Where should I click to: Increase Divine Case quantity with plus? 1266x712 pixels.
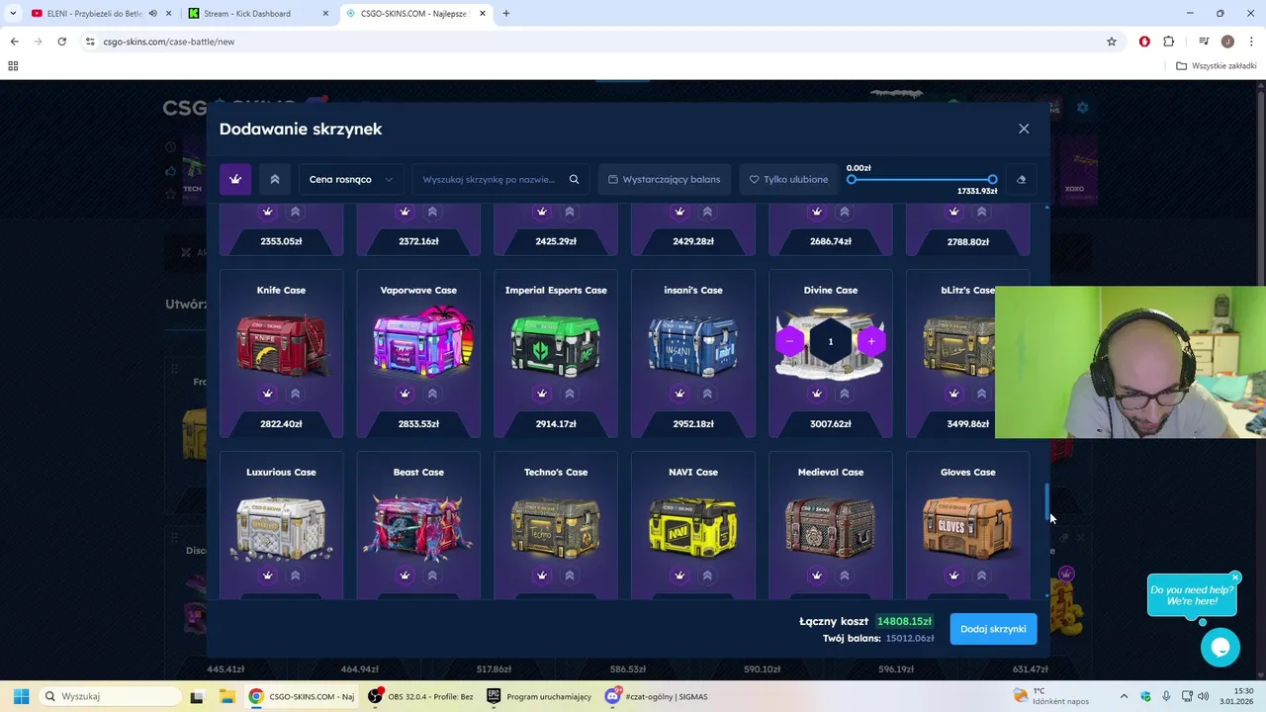point(871,341)
